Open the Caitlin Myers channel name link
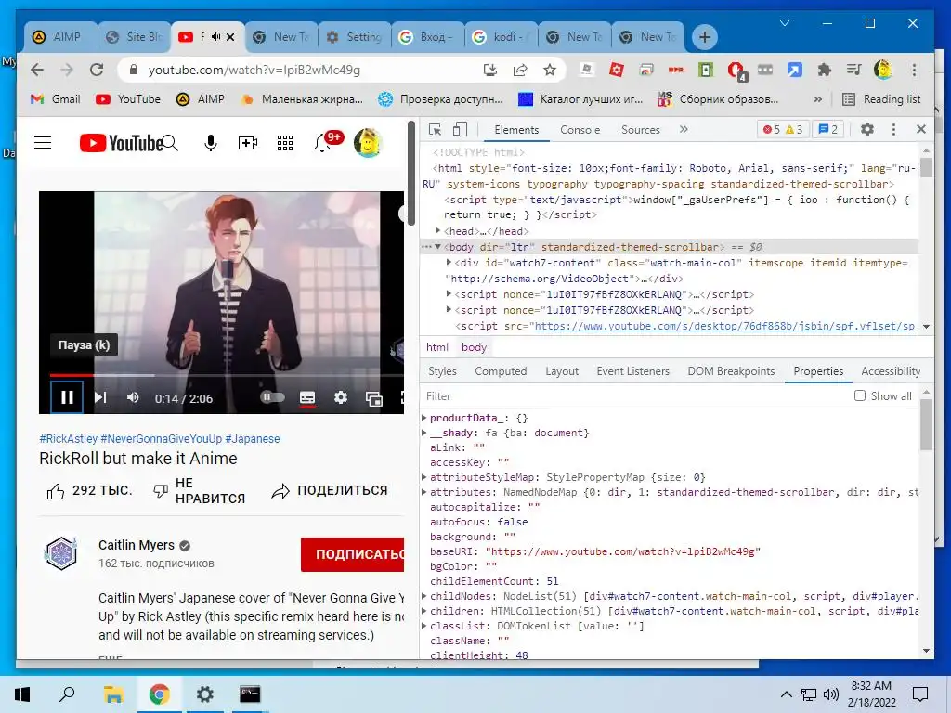 [137, 545]
